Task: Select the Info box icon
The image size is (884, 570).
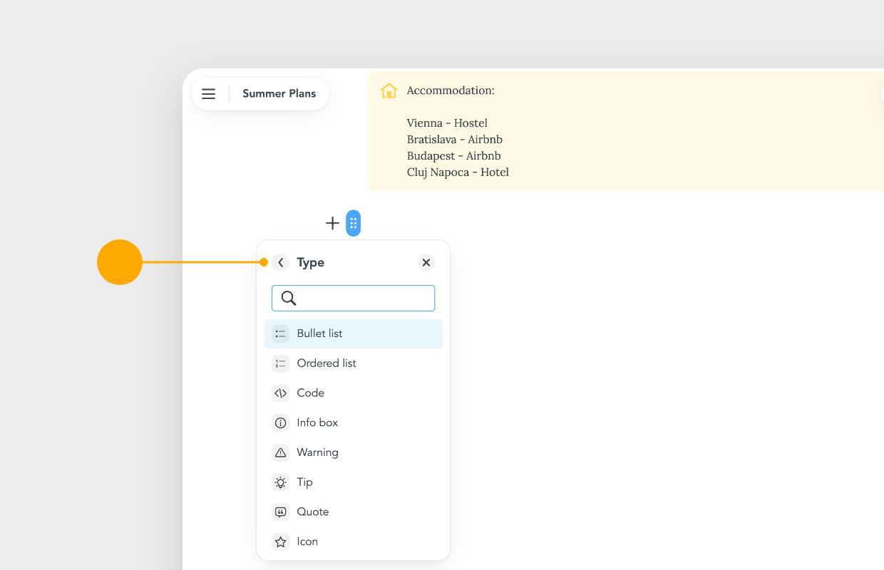Action: 281,423
